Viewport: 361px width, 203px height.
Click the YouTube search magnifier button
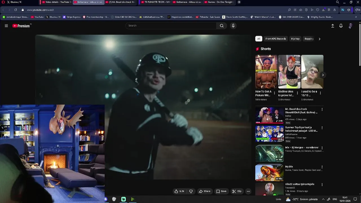222,26
